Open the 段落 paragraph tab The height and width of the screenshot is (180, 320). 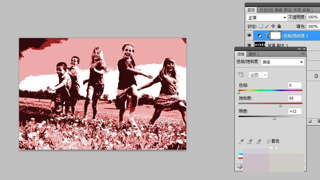pyautogui.click(x=306, y=10)
